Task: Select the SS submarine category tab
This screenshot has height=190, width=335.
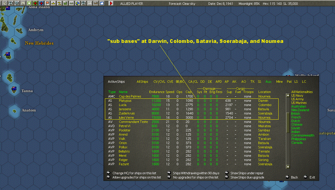Action: (x=260, y=82)
